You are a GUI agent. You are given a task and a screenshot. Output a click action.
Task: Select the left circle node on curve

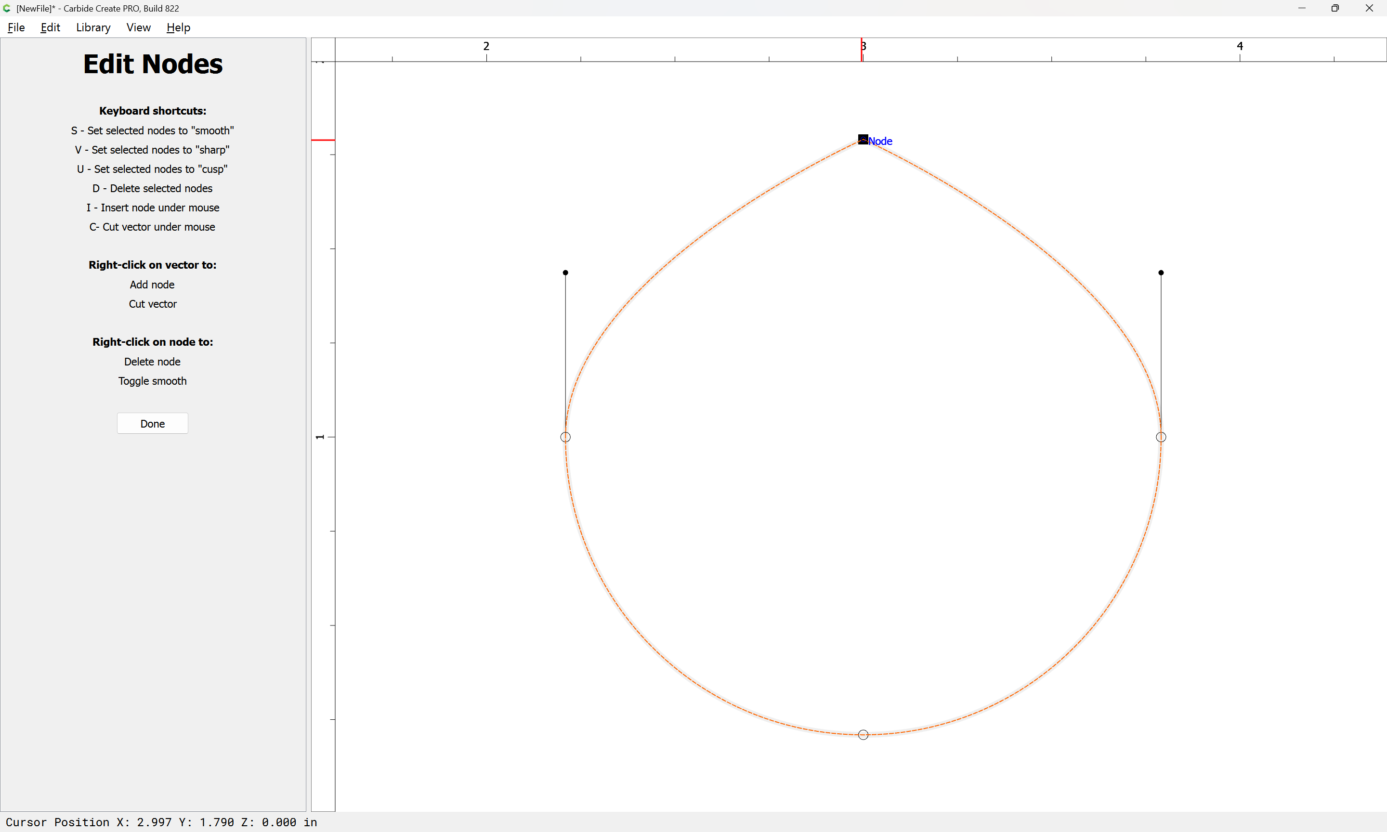(565, 437)
